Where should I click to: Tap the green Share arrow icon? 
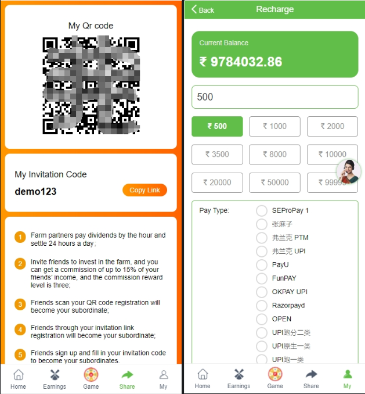(x=127, y=375)
